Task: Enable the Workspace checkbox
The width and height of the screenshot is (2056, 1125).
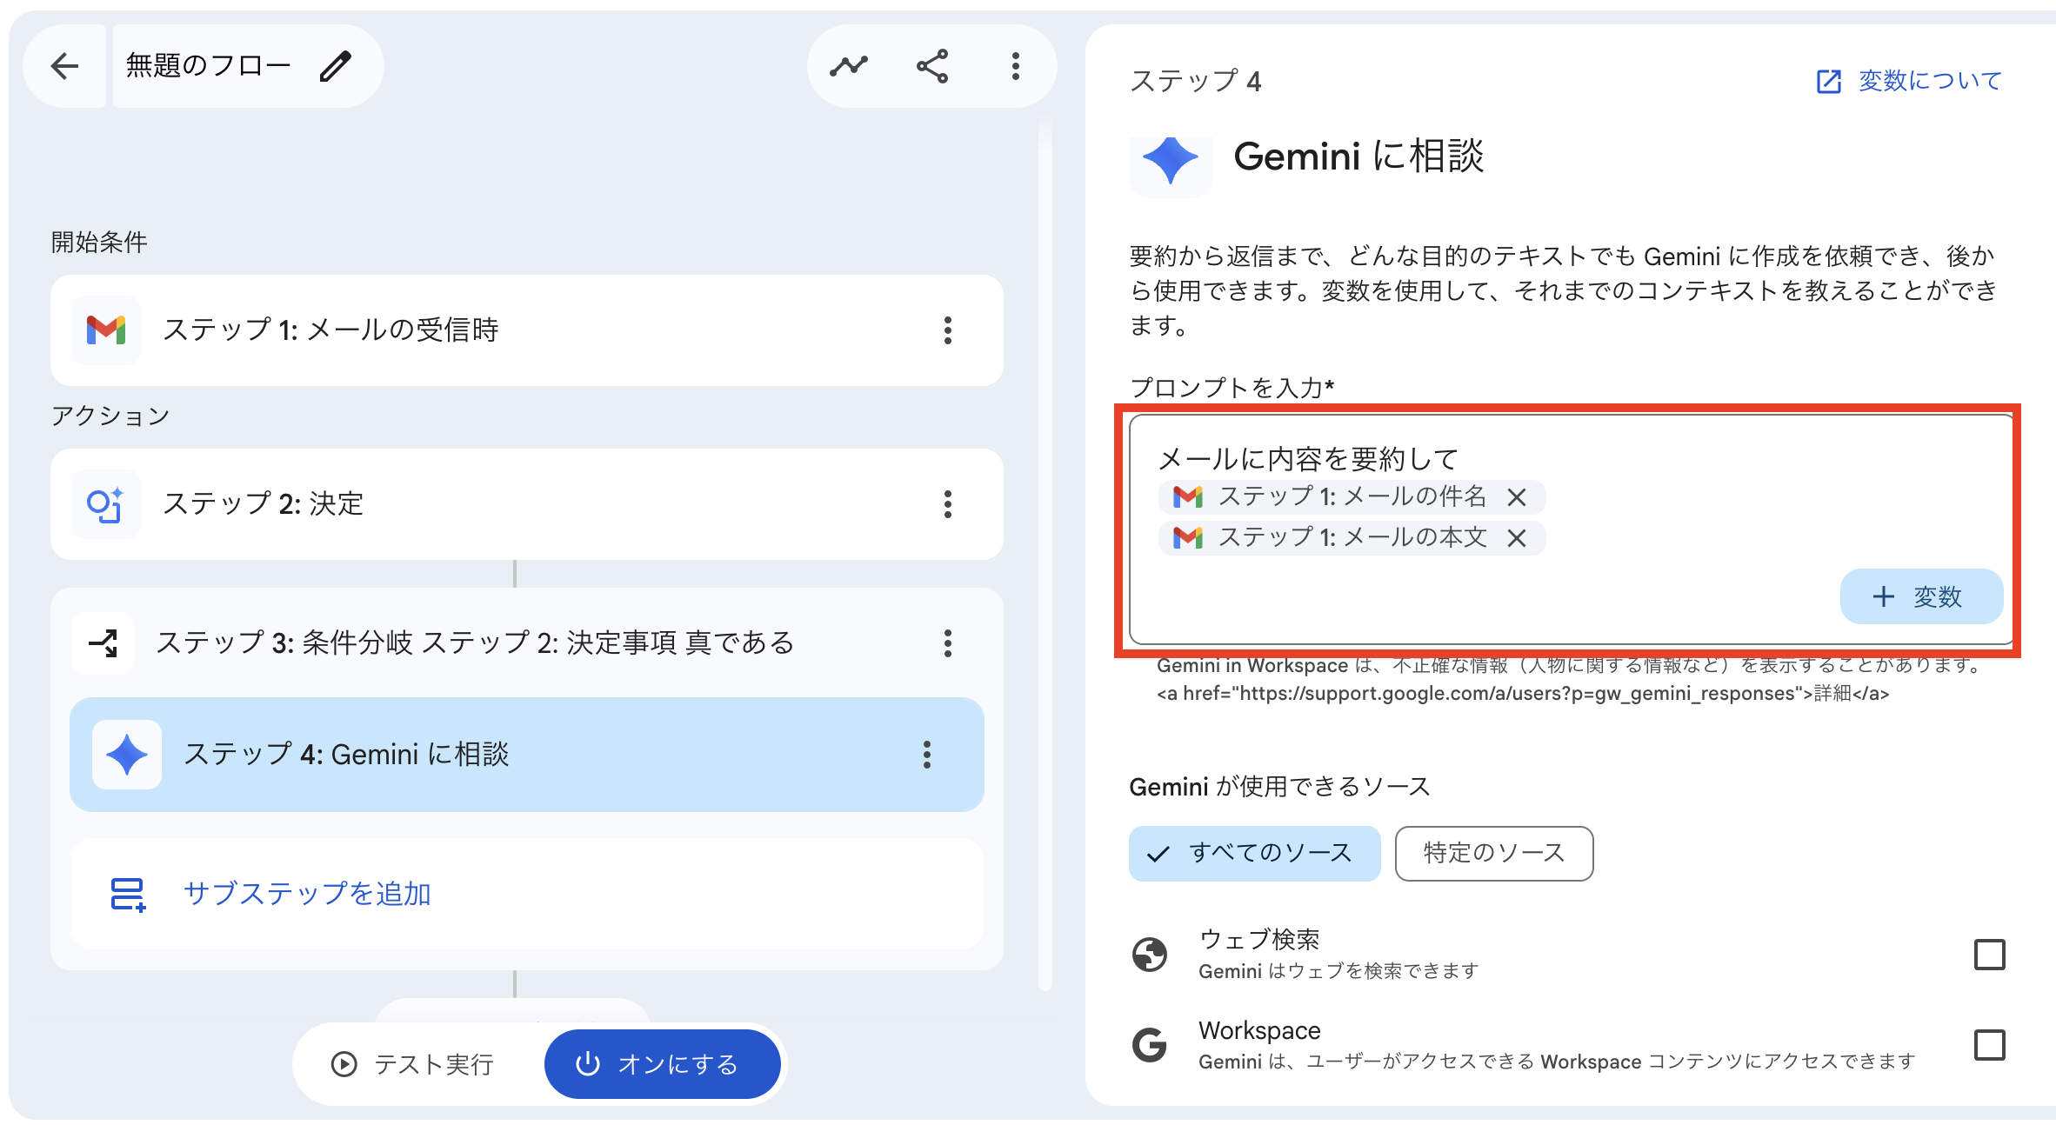Action: [x=1989, y=1045]
